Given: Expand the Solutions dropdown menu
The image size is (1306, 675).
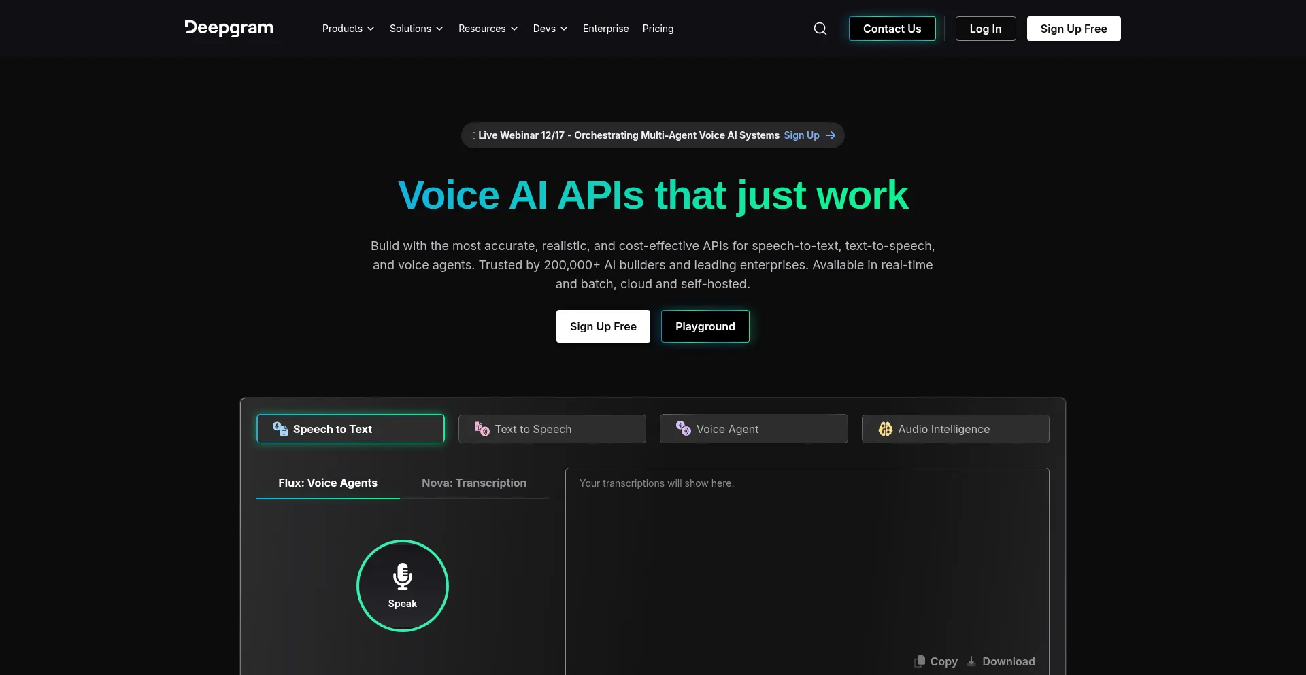Looking at the screenshot, I should 416,29.
